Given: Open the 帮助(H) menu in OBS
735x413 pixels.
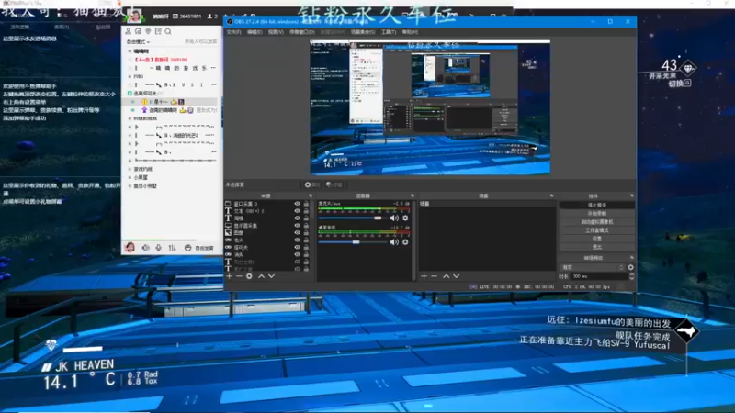Looking at the screenshot, I should click(410, 32).
